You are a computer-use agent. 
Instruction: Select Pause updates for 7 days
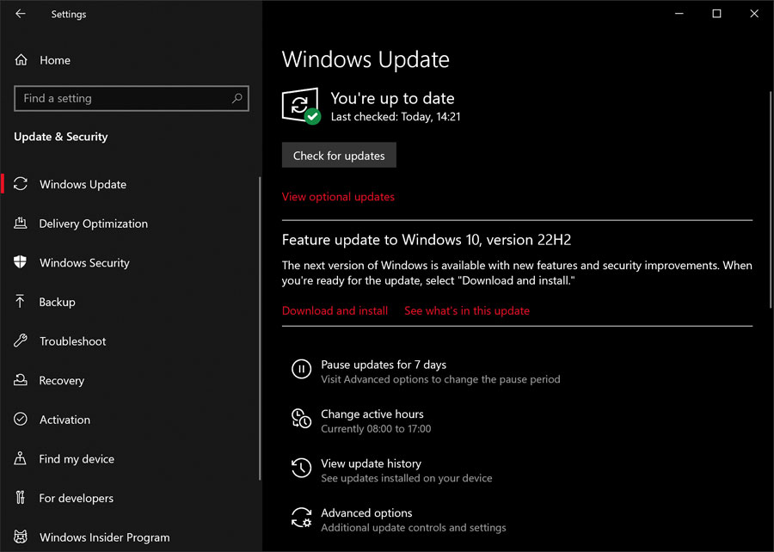(x=384, y=365)
